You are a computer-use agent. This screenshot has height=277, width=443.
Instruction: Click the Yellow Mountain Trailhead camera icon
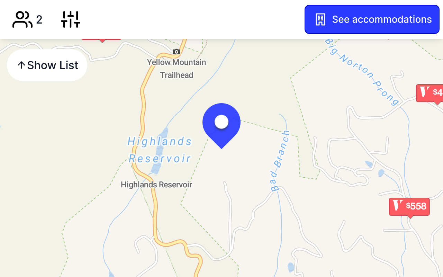tap(177, 52)
